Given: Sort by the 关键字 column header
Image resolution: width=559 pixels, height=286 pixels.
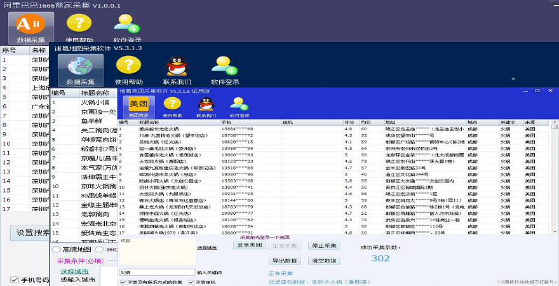Looking at the screenshot, I should tap(511, 122).
